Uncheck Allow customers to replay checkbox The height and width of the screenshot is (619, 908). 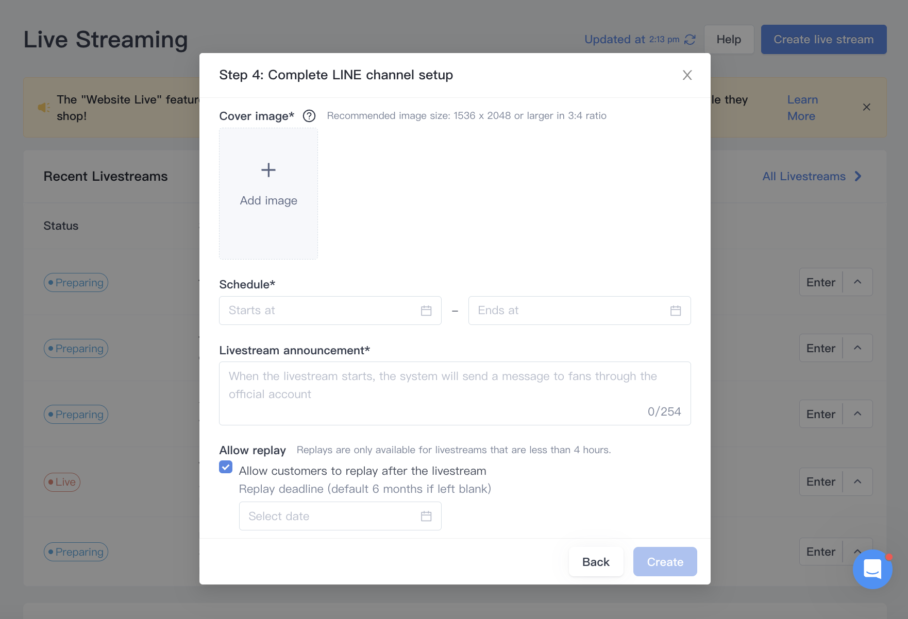click(226, 467)
